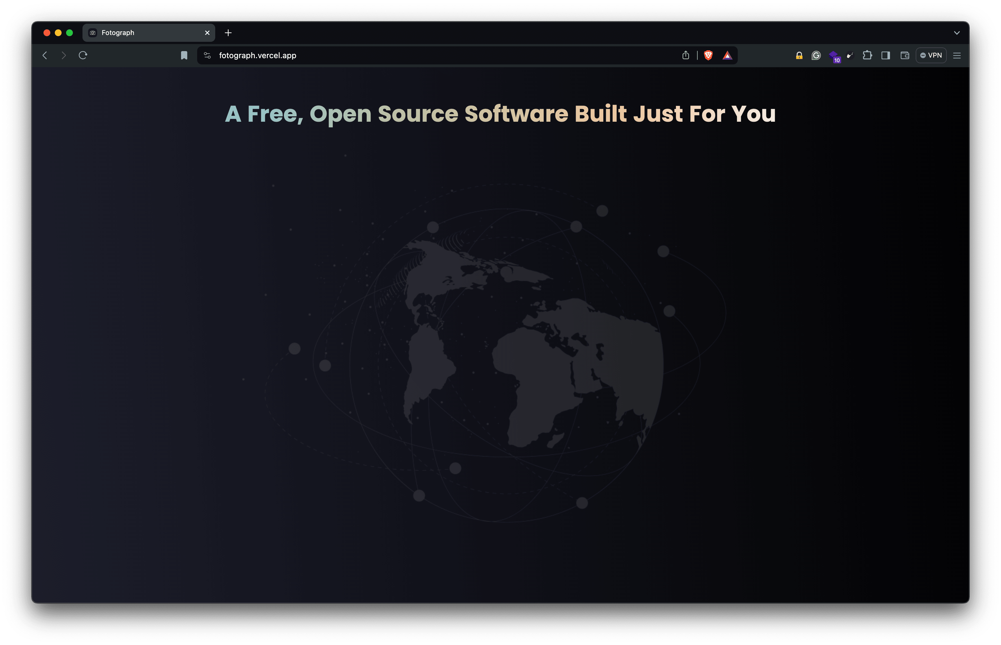Open the Brave Rewards triangle icon
The width and height of the screenshot is (1001, 645).
click(x=728, y=55)
